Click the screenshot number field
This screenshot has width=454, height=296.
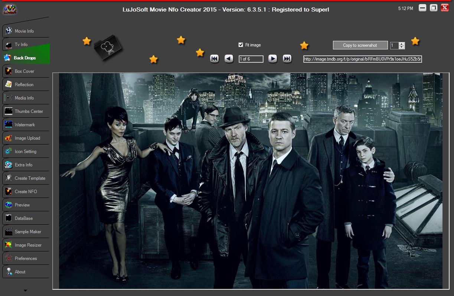pos(394,45)
